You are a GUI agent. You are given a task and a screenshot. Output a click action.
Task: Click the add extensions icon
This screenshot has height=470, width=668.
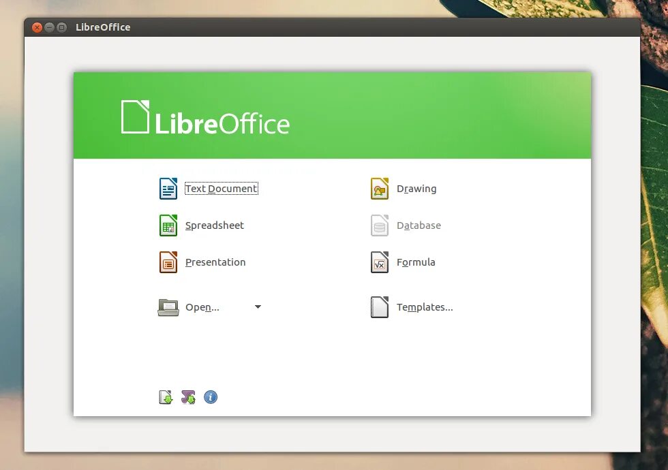pos(188,397)
